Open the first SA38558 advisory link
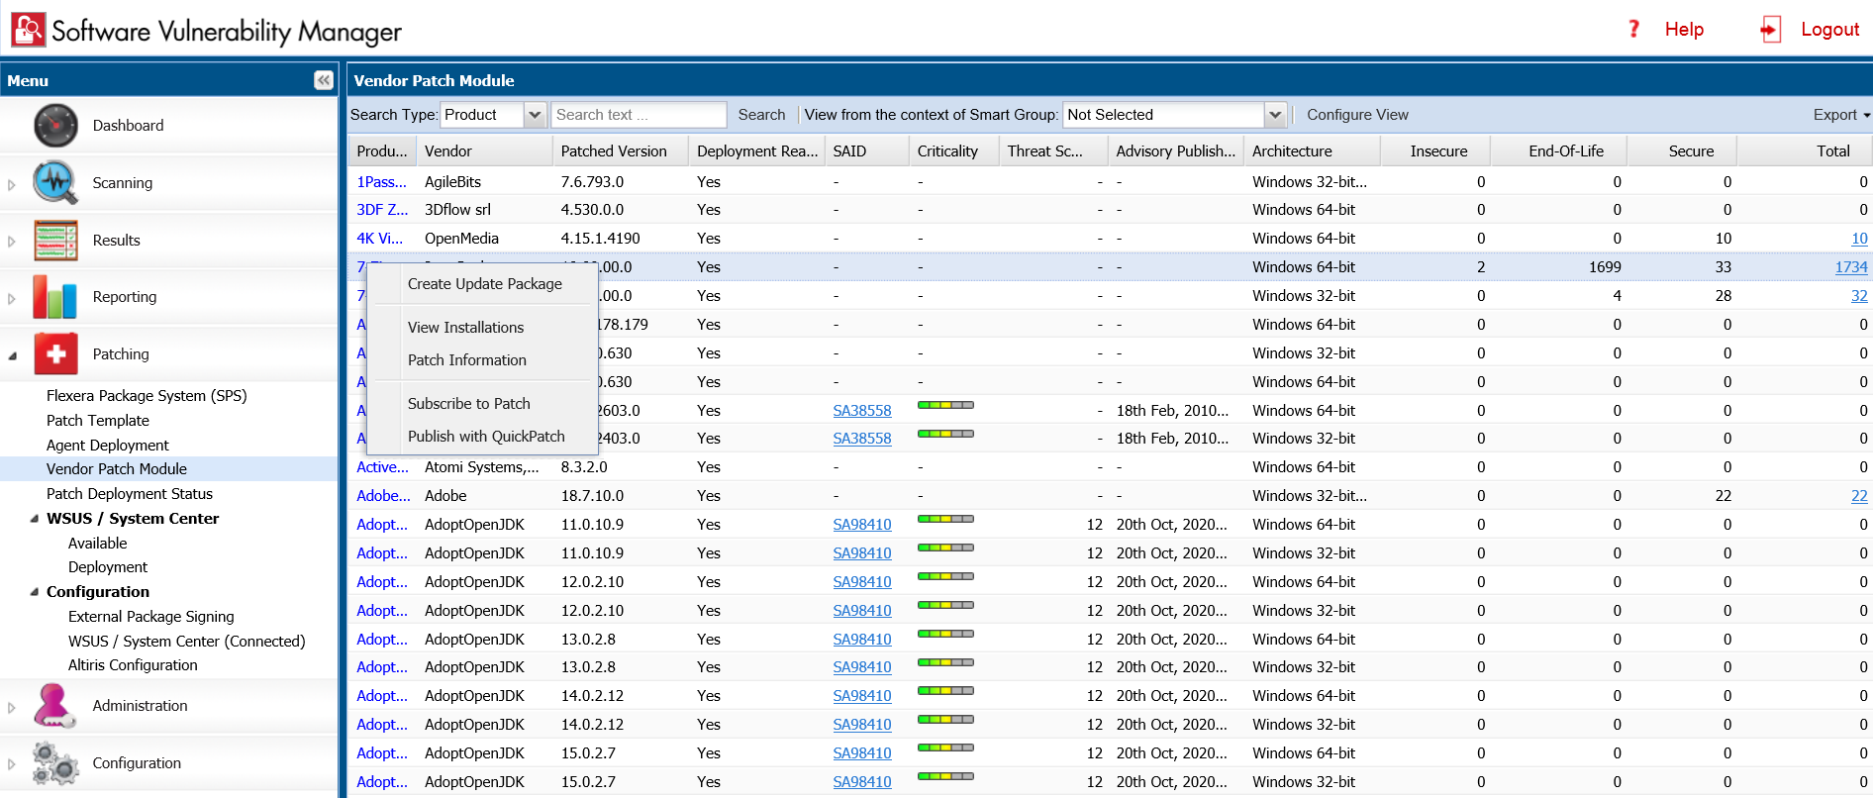Viewport: 1873px width, 798px height. [x=861, y=411]
